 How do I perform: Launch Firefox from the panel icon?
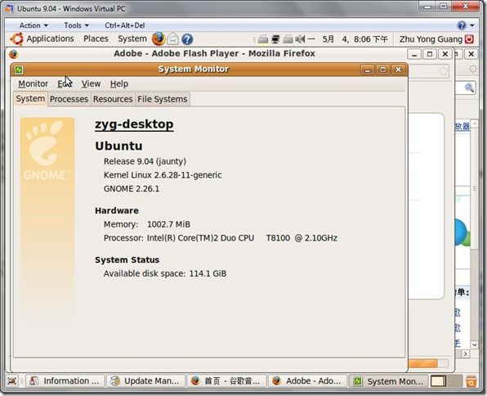point(158,39)
